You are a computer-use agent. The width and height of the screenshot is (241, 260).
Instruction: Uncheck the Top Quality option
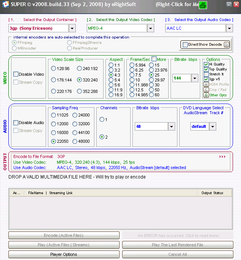coord(206,69)
